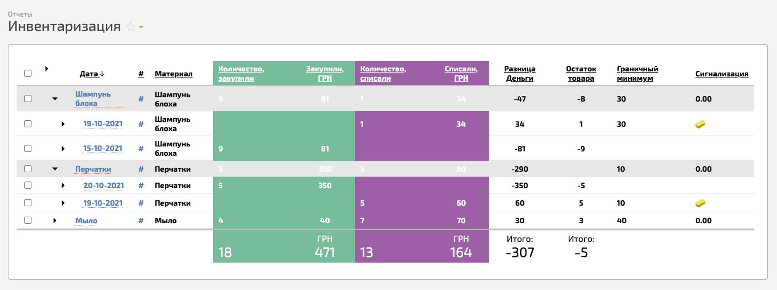Viewport: 777px width, 290px height.
Task: Click the # icon in 15-10-2021 row
Action: pyautogui.click(x=141, y=149)
